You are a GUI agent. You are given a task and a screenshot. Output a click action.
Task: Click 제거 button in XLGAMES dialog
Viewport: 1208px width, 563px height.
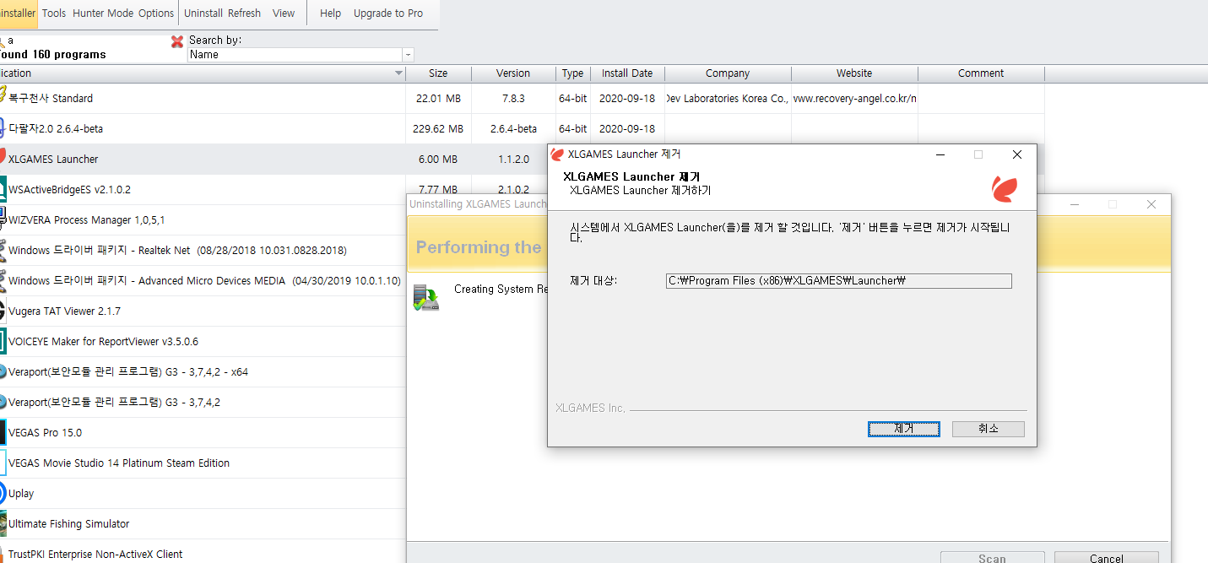(903, 429)
